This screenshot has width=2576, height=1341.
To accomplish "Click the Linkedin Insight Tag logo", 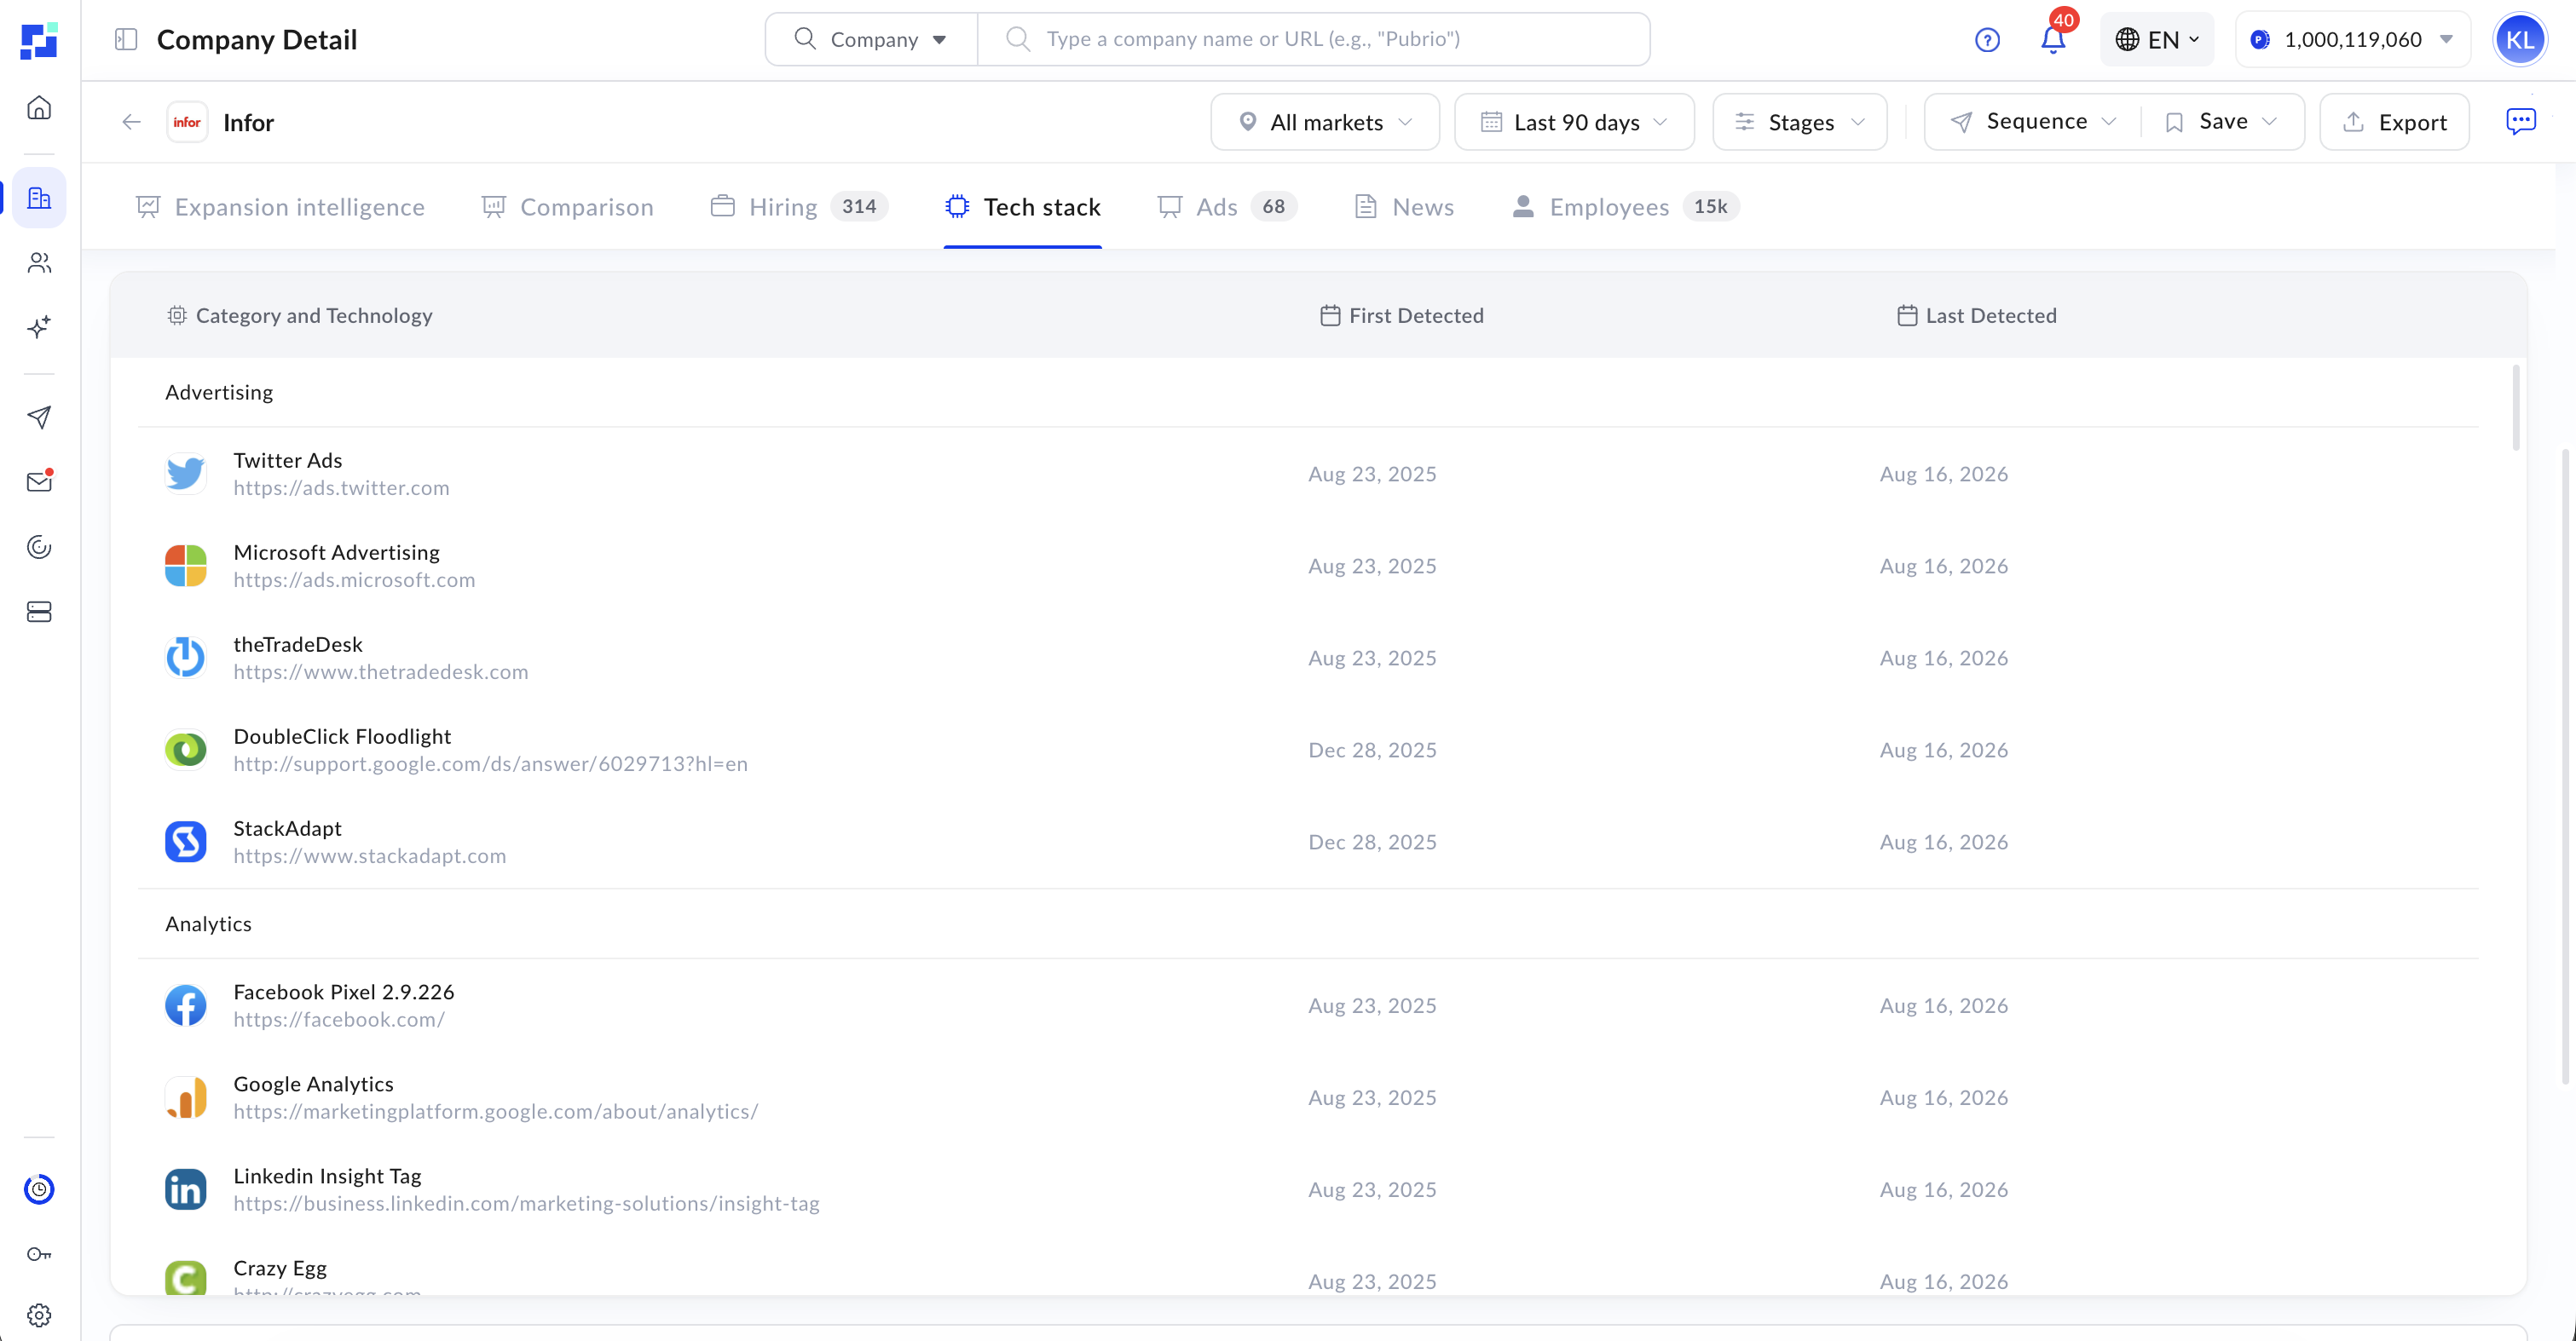I will coord(186,1189).
